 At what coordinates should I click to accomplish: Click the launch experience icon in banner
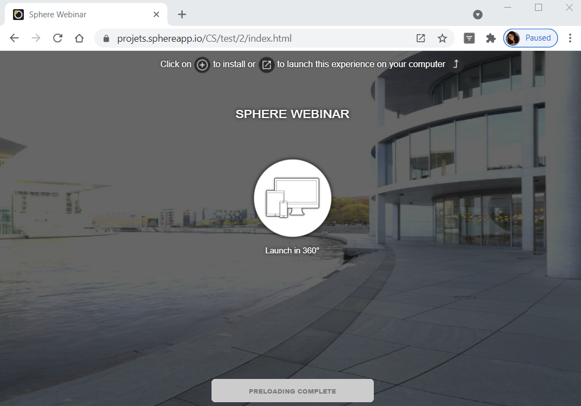266,65
